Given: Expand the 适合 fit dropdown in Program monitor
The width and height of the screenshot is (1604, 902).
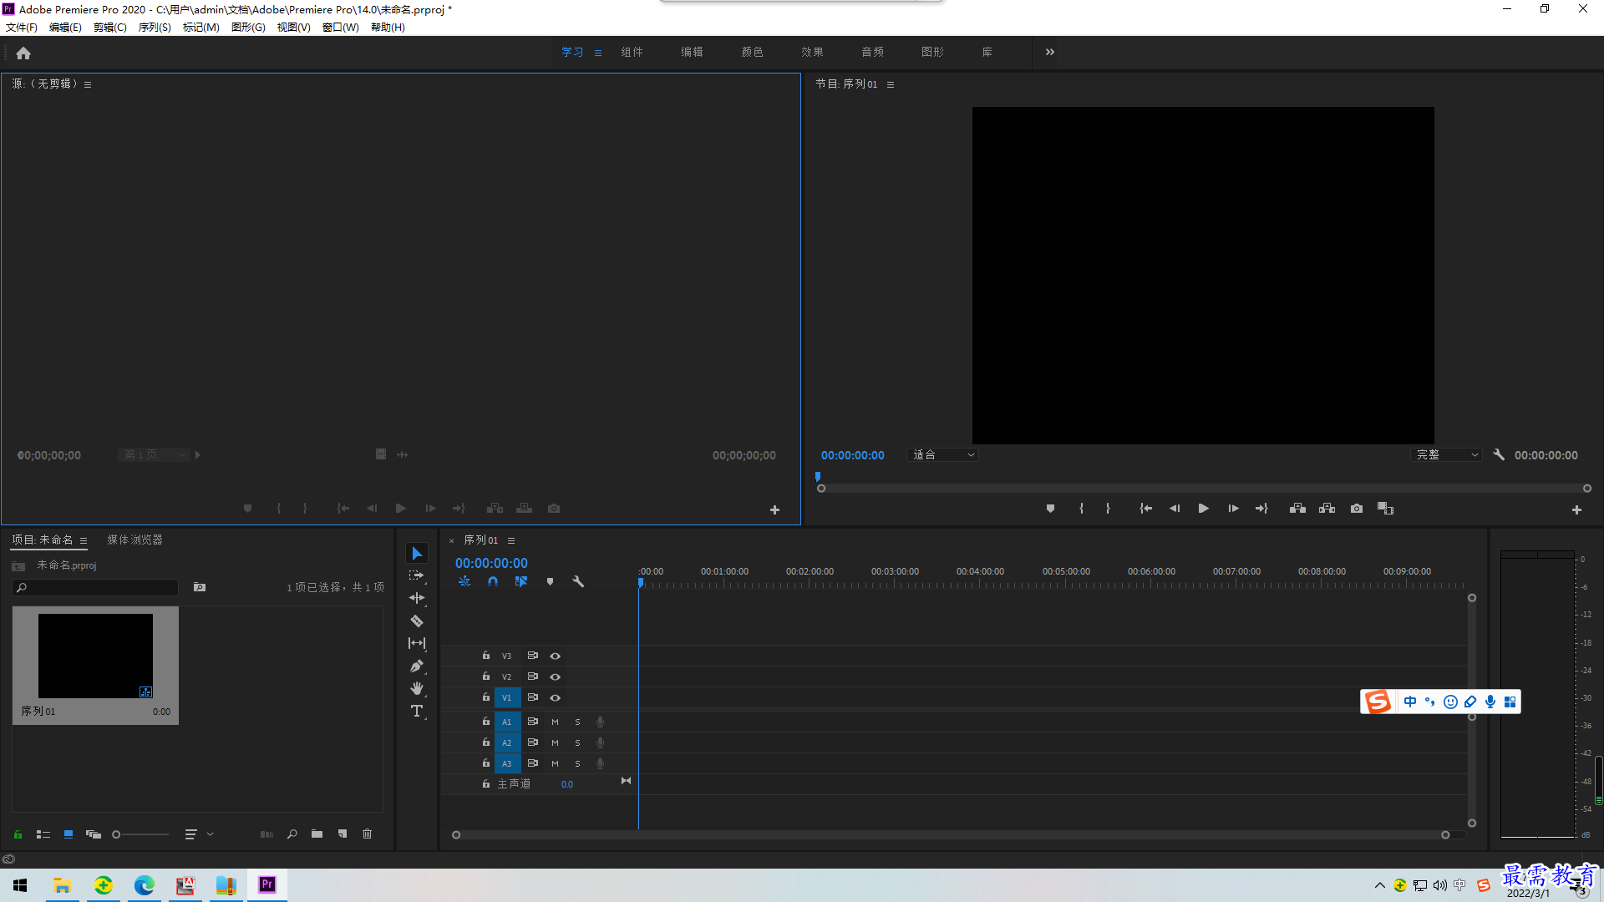Looking at the screenshot, I should pyautogui.click(x=942, y=455).
